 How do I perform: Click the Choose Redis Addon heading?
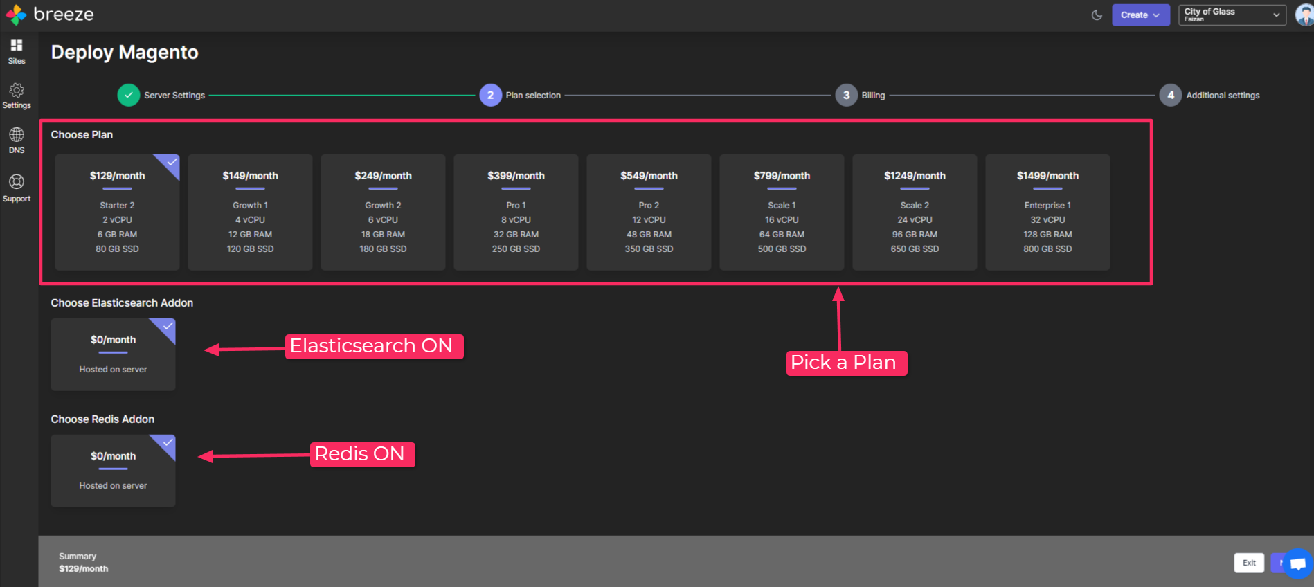point(102,419)
